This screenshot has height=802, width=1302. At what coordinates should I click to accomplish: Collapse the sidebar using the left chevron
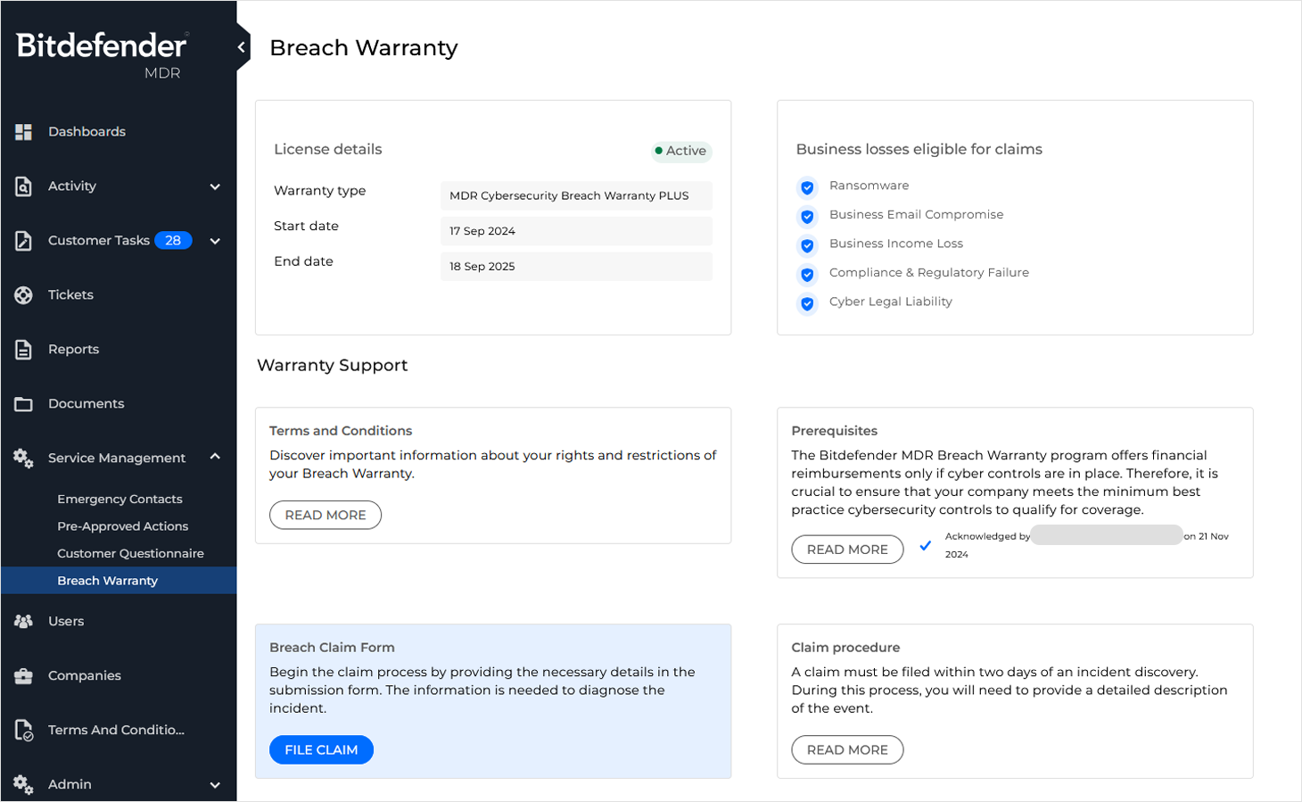point(239,46)
